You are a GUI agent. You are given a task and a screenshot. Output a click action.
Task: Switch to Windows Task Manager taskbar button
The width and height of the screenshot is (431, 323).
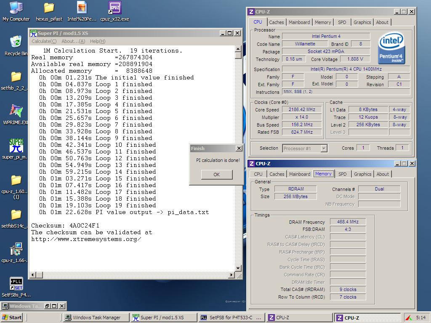pos(96,318)
